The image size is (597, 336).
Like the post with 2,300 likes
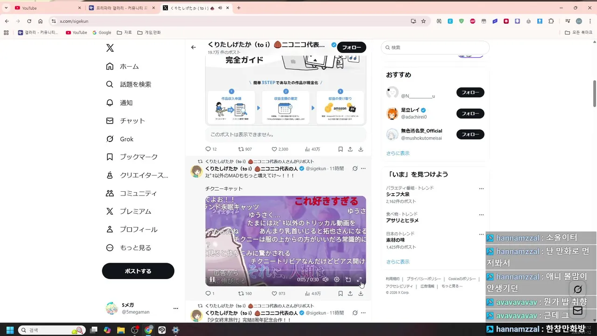click(x=280, y=149)
